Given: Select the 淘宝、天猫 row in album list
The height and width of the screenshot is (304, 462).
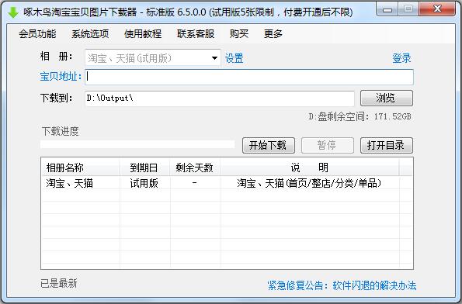Looking at the screenshot, I should point(227,183).
